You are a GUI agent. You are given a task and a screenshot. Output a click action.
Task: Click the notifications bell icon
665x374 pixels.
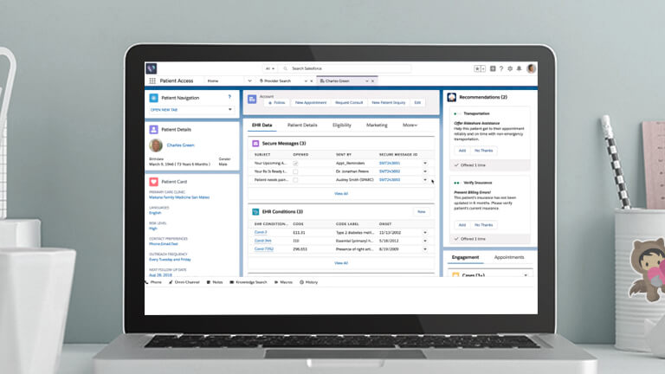tap(519, 68)
